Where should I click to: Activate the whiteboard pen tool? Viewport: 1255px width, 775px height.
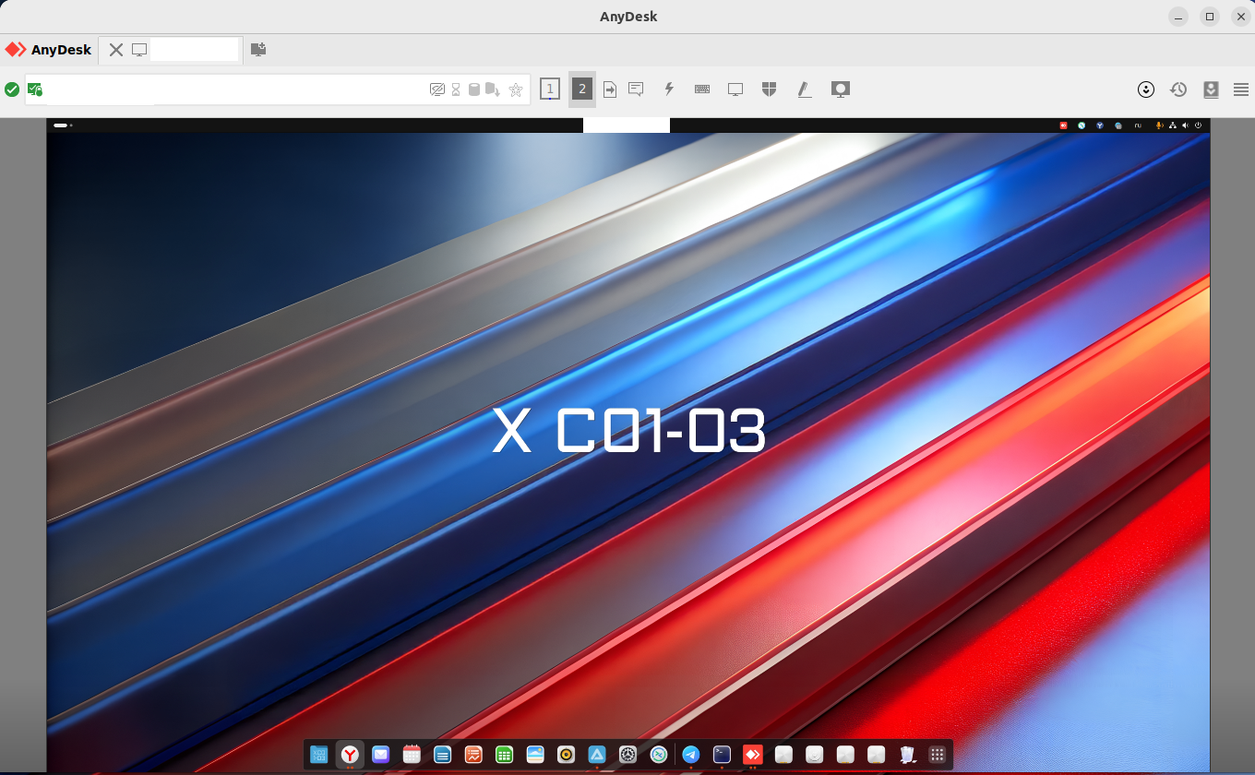click(x=805, y=89)
